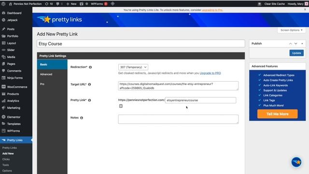Click Redirection info tooltip icon
The image size is (309, 174).
pyautogui.click(x=90, y=67)
